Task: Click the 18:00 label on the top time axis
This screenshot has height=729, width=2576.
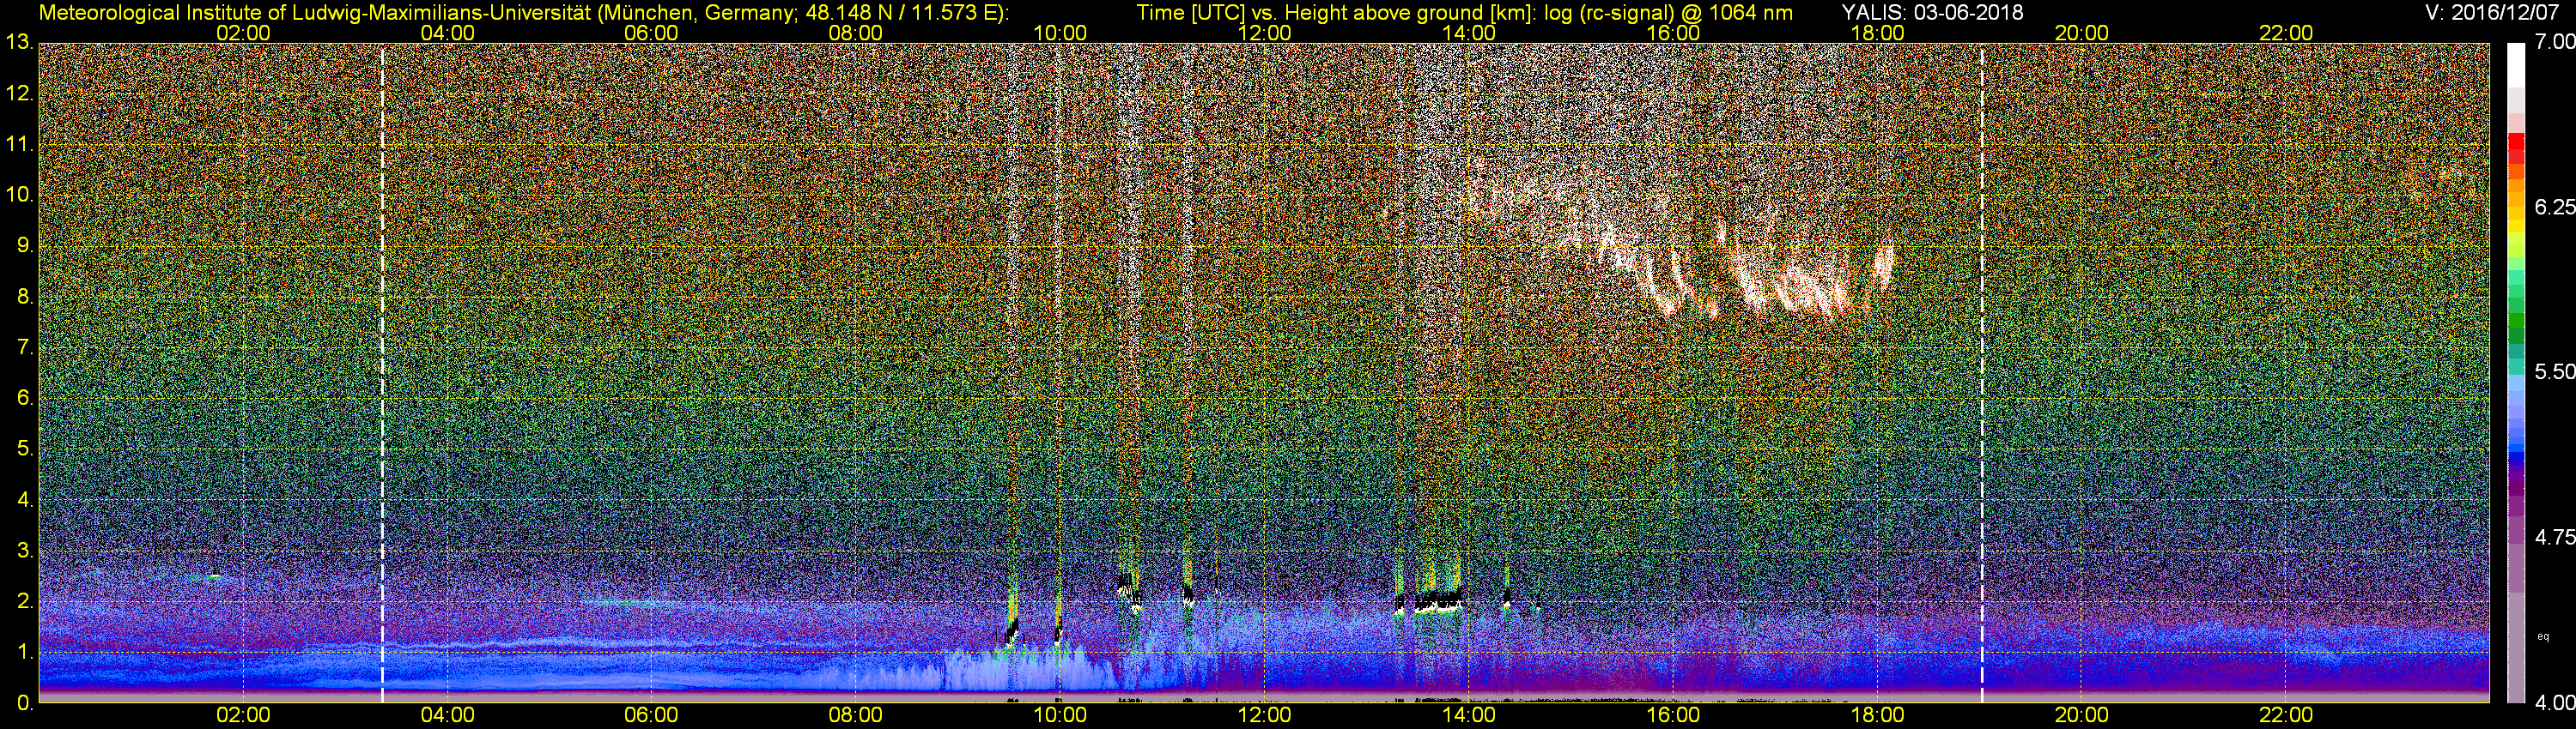Action: click(1877, 33)
